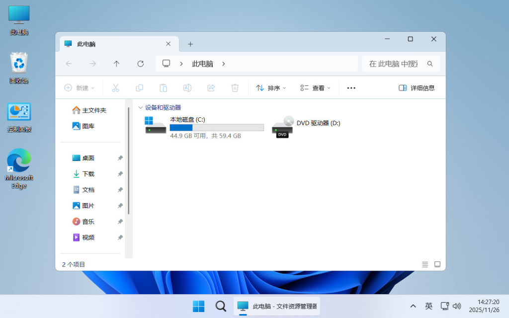The width and height of the screenshot is (509, 318).
Task: Collapse the 设备和驱动器 group
Action: point(141,107)
